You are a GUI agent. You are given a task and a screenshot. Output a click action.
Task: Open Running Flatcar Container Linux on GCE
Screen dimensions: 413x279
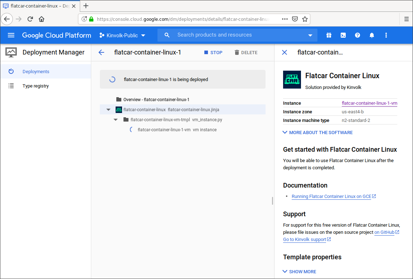click(x=331, y=197)
